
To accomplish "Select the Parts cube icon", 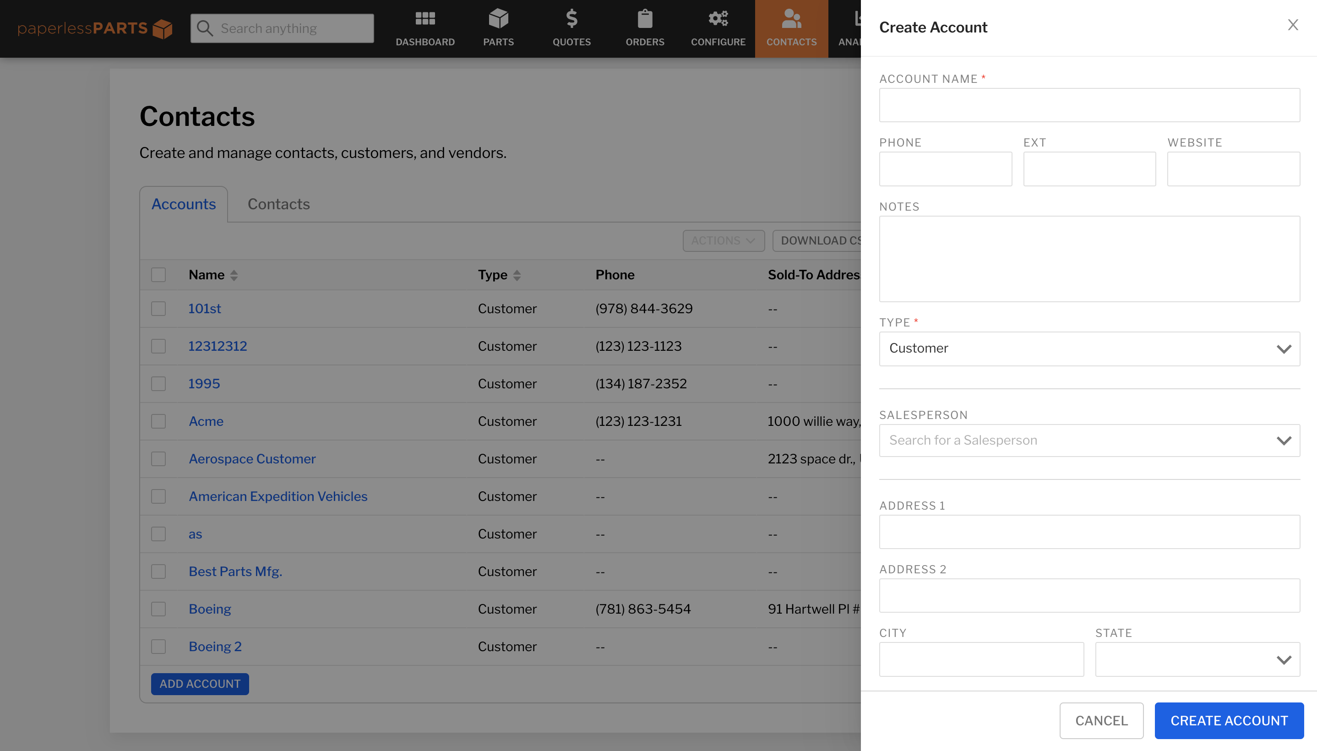I will click(x=498, y=20).
